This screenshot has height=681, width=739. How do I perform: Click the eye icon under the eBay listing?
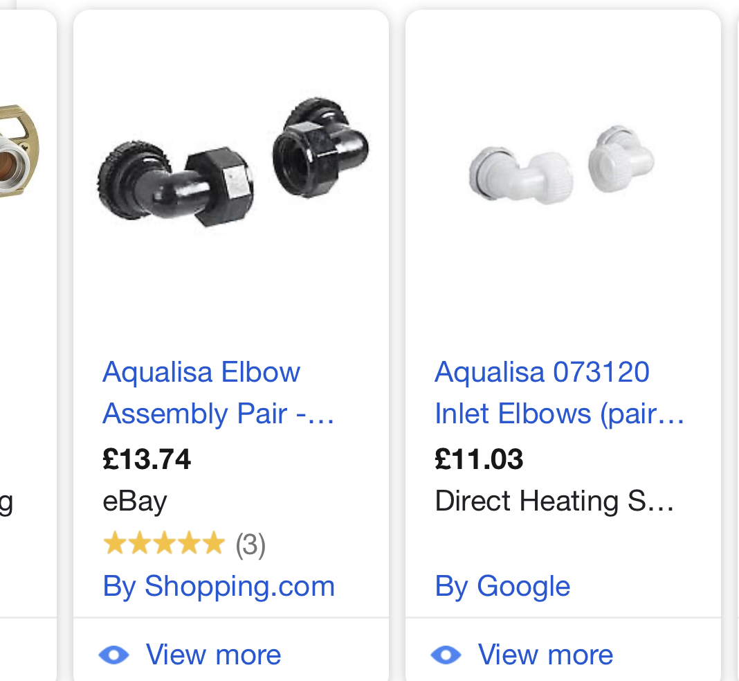click(x=114, y=655)
